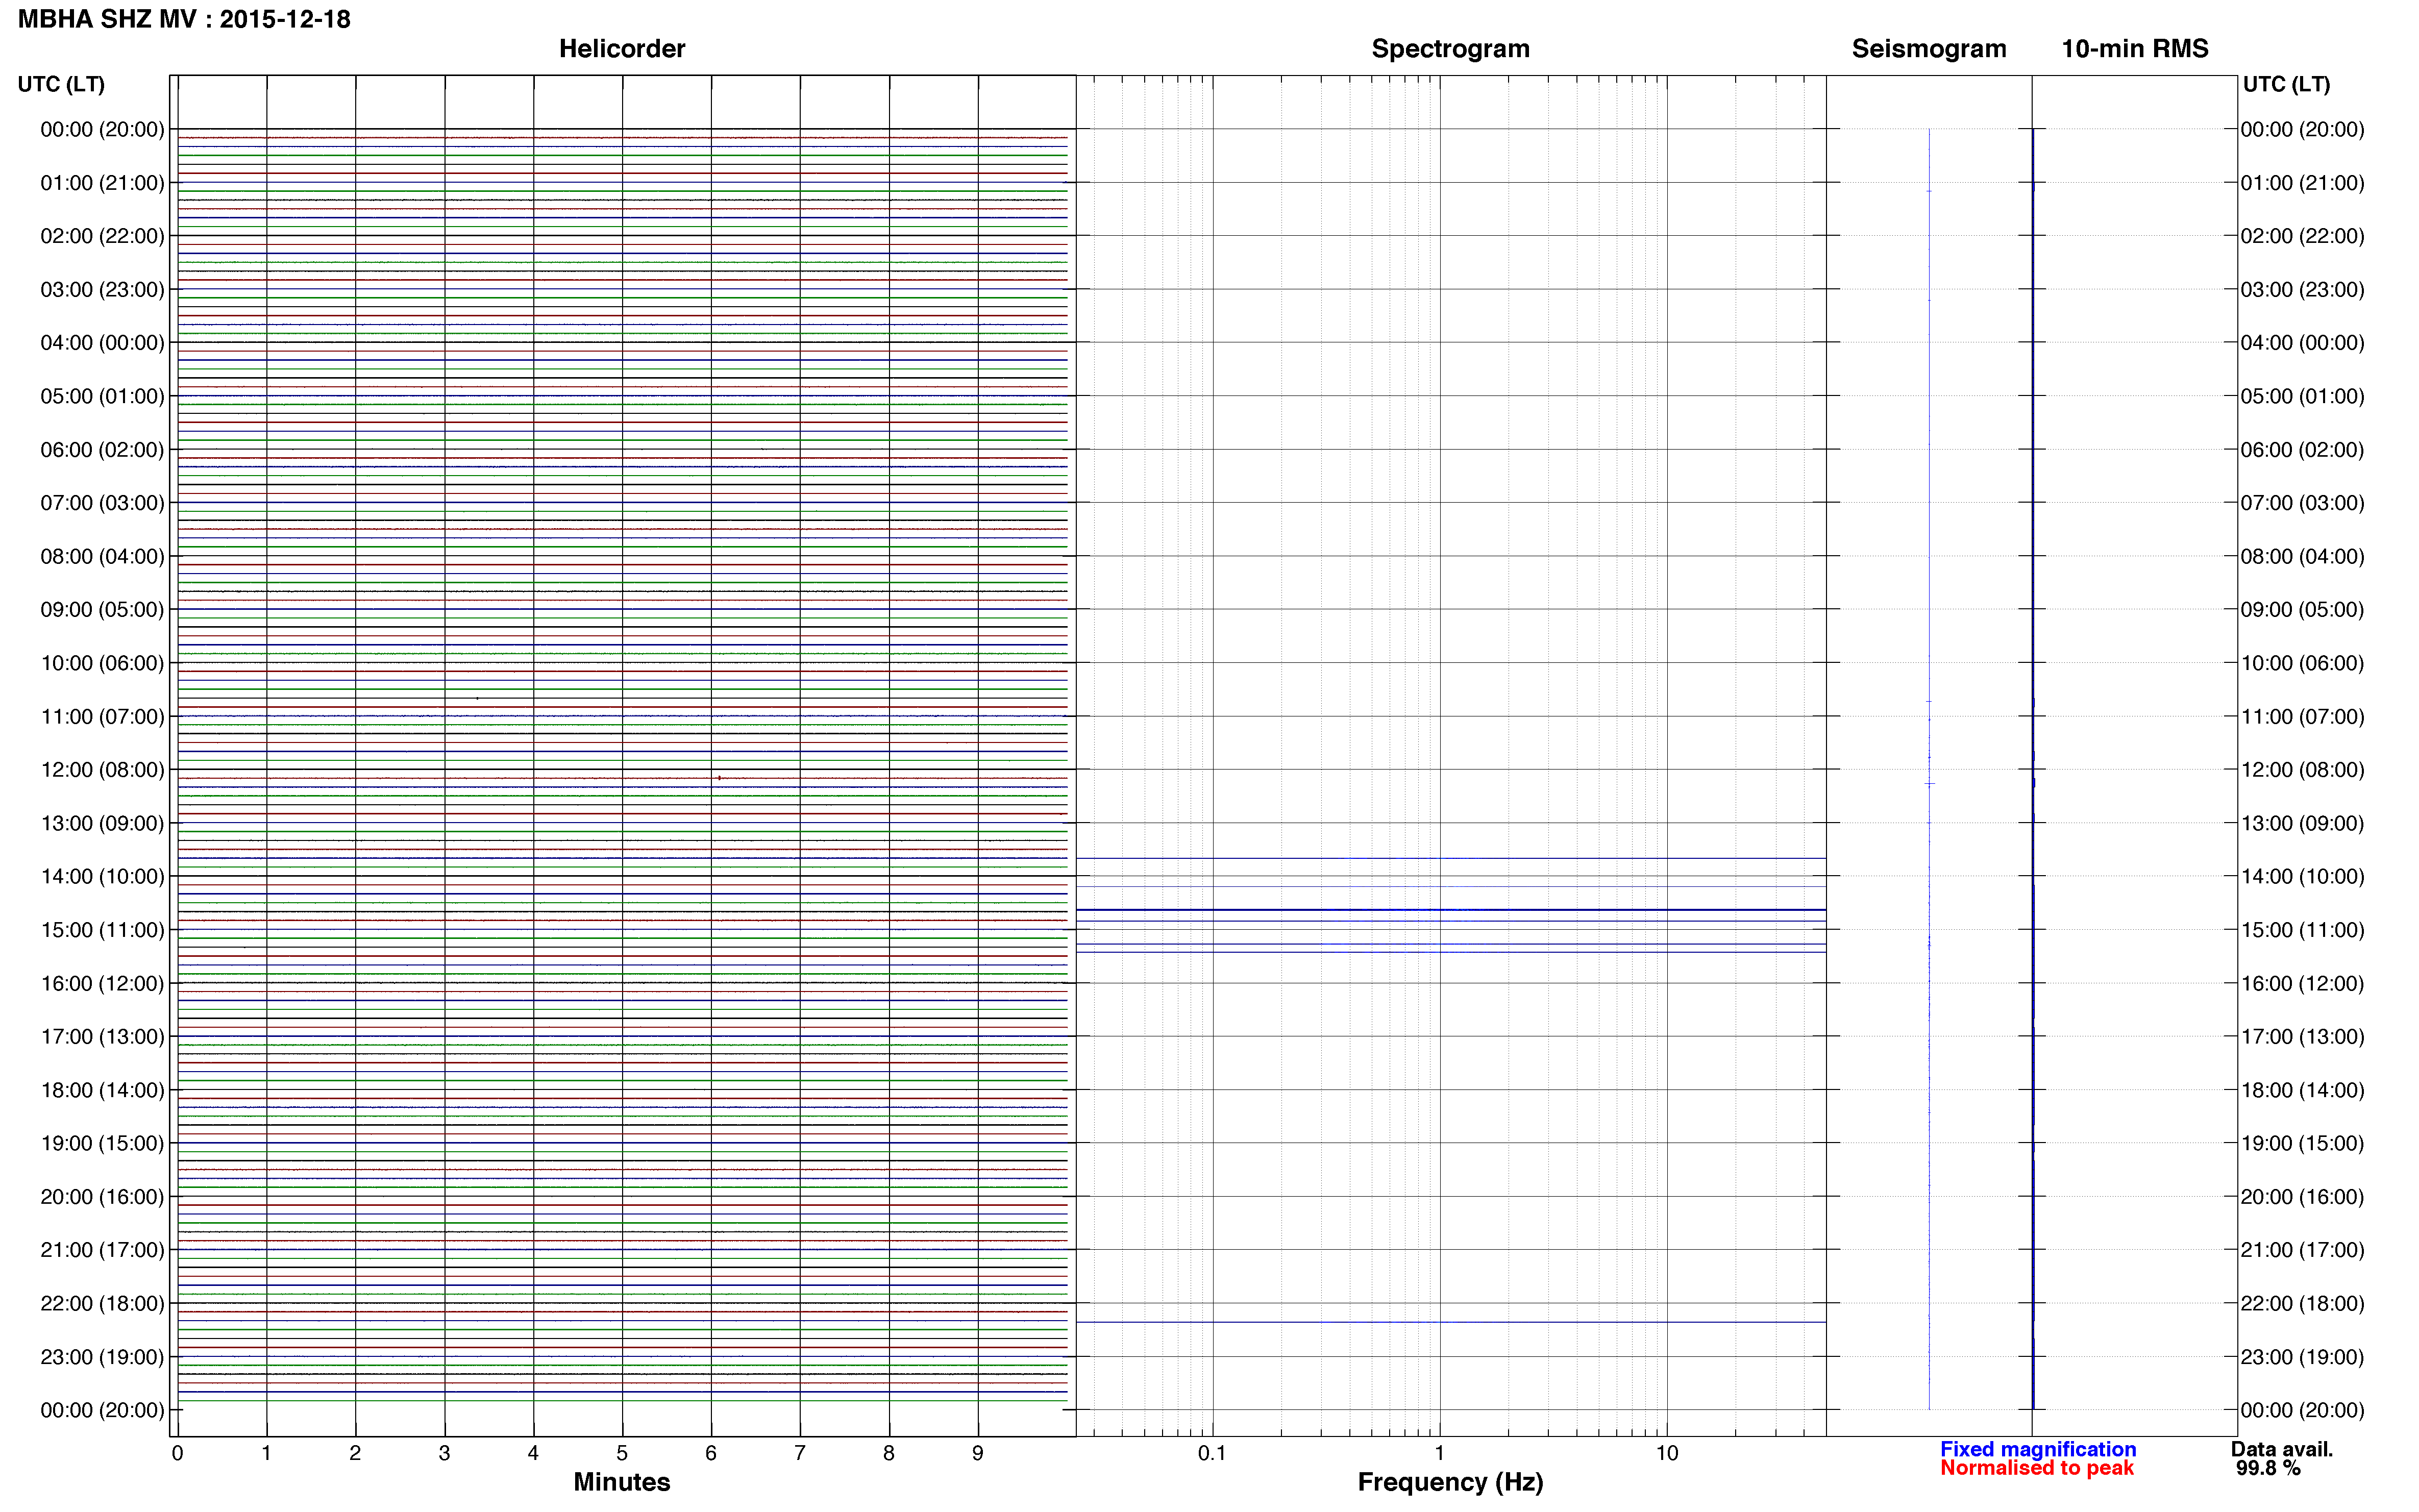2419x1512 pixels.
Task: Select the Spectrogram panel heading
Action: pyautogui.click(x=1450, y=49)
